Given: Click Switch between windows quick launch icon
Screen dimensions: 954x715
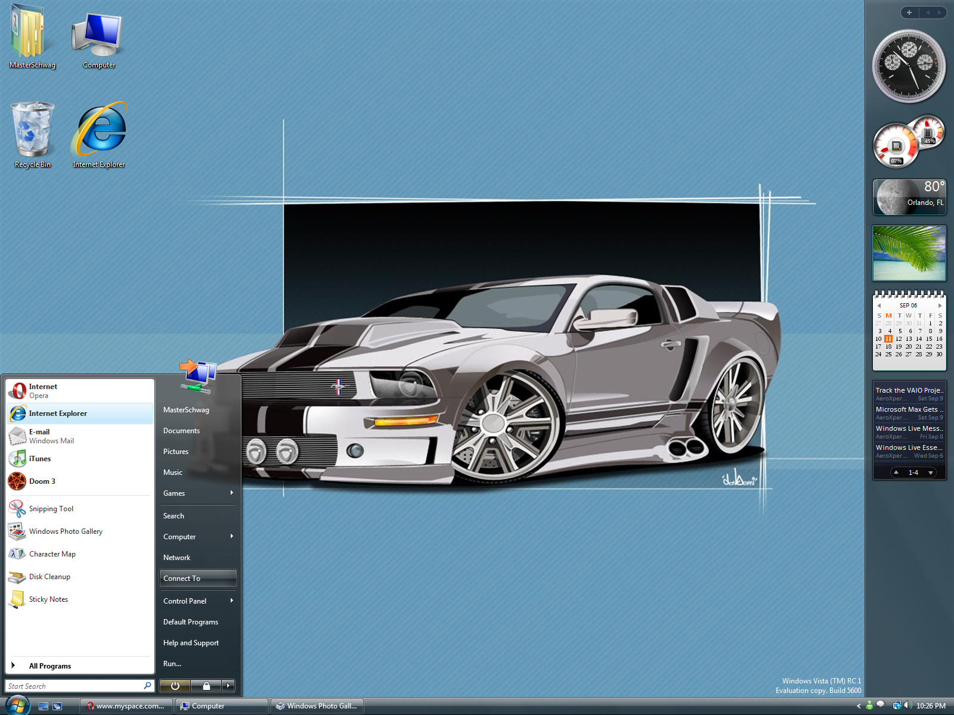Looking at the screenshot, I should (x=57, y=706).
